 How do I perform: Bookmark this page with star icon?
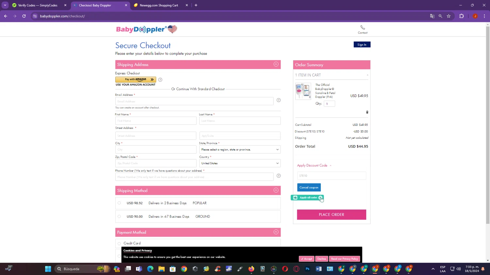tap(449, 16)
